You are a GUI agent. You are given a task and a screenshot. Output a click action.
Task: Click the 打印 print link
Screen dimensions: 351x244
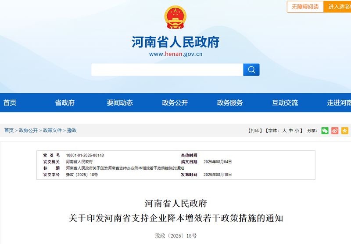pyautogui.click(x=255, y=131)
